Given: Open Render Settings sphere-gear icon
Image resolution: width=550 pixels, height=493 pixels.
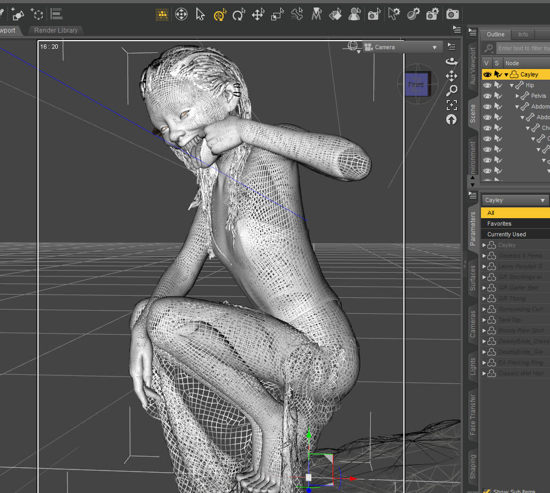Looking at the screenshot, I should pyautogui.click(x=413, y=14).
